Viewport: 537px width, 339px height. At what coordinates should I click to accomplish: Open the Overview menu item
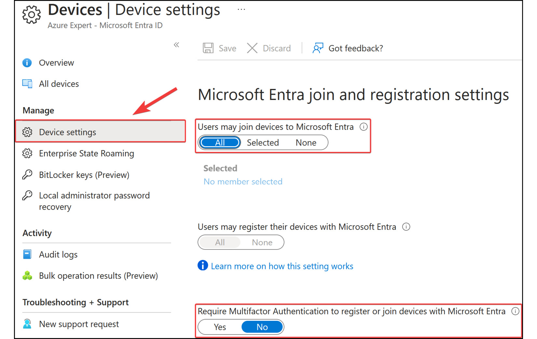56,63
